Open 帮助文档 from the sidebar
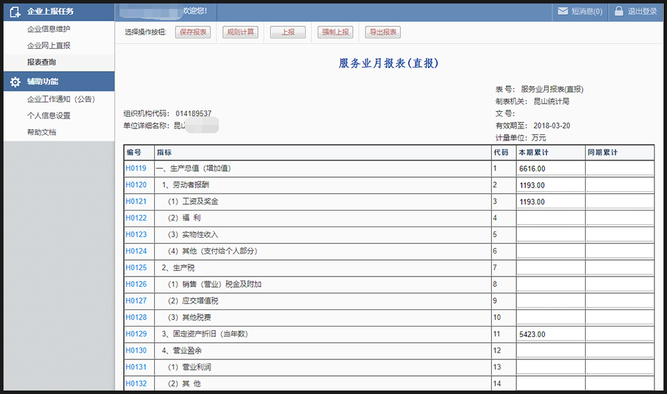The width and height of the screenshot is (667, 394). click(42, 133)
